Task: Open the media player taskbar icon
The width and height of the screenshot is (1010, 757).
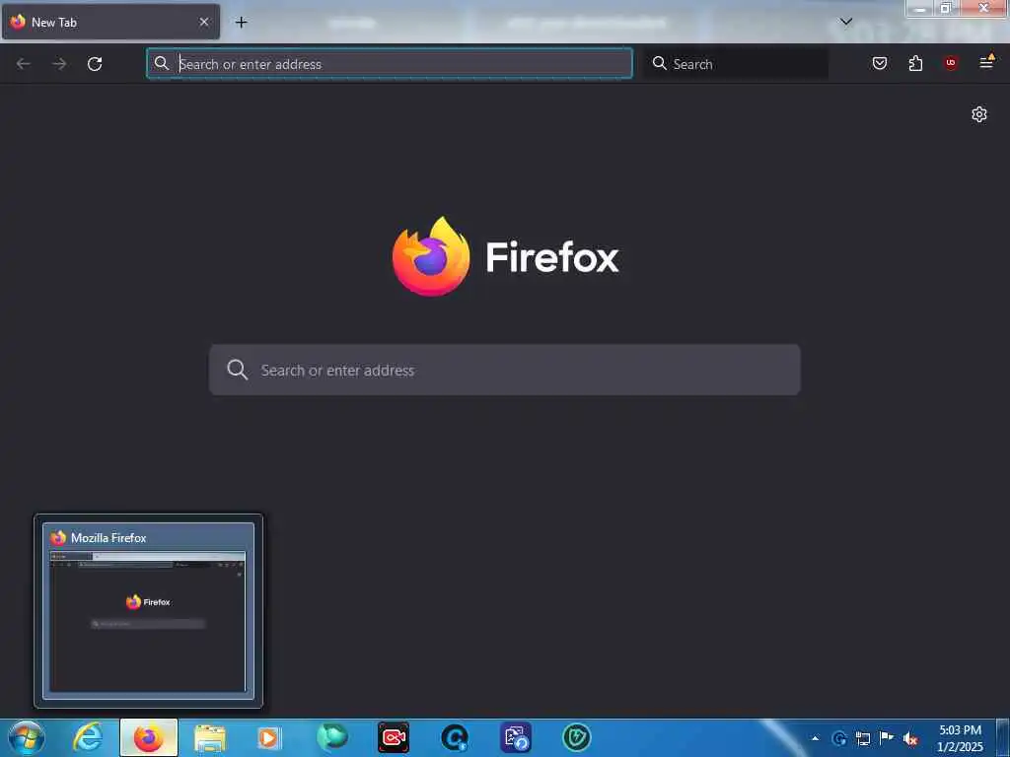Action: [269, 737]
